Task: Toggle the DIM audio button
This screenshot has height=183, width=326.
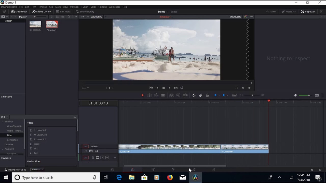Action: click(317, 95)
